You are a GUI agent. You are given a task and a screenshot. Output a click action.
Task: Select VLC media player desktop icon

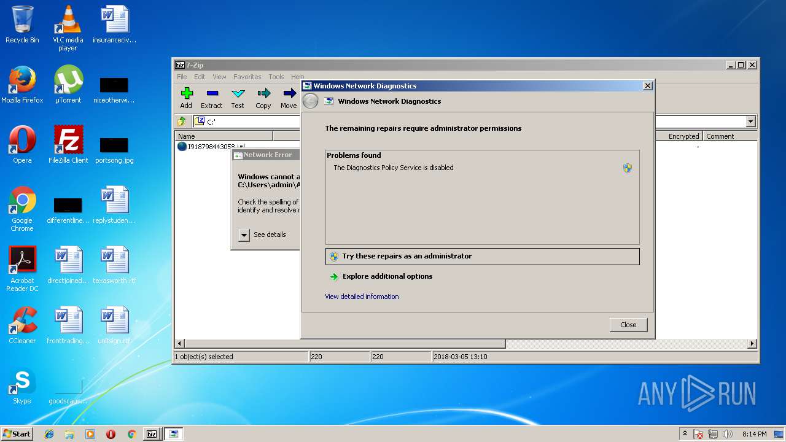tap(68, 28)
